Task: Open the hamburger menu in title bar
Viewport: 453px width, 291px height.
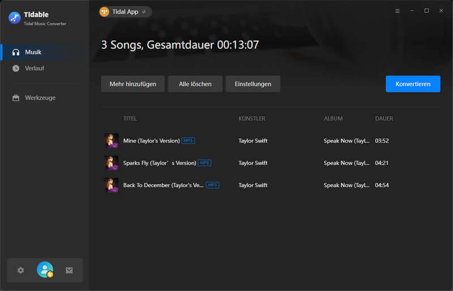Action: tap(398, 11)
